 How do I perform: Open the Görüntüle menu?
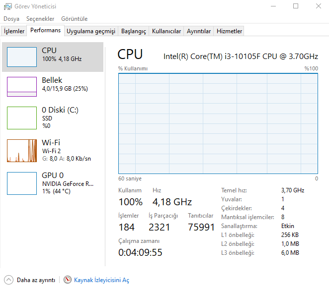(74, 19)
